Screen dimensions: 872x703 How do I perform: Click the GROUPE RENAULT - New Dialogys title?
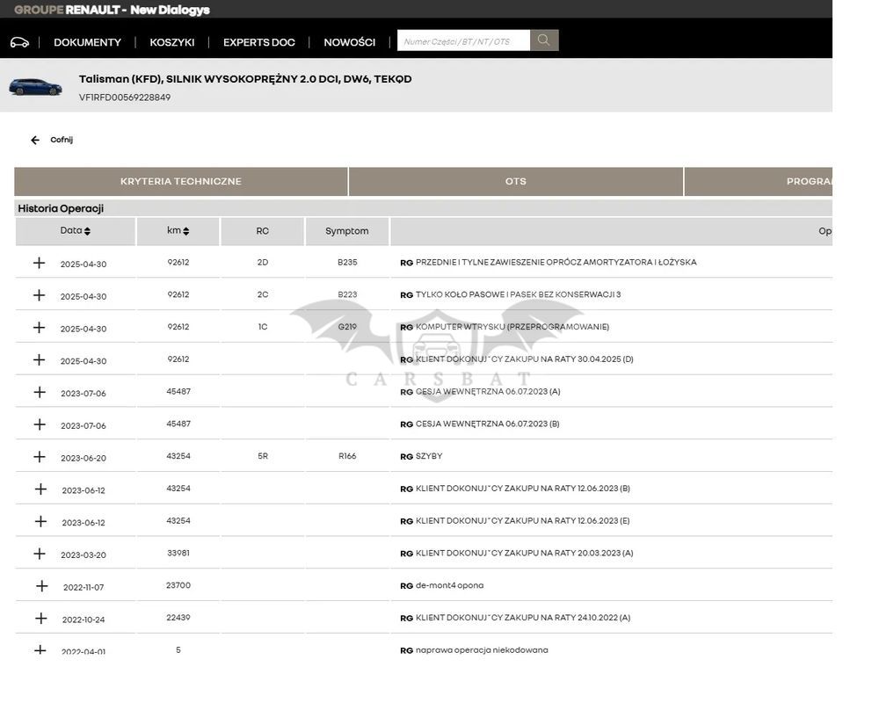[x=112, y=10]
